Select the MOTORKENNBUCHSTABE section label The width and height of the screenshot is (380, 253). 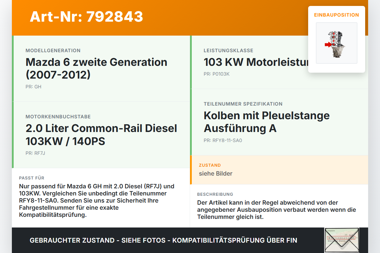[58, 117]
